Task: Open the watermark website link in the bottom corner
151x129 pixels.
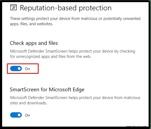Action: (x=136, y=126)
